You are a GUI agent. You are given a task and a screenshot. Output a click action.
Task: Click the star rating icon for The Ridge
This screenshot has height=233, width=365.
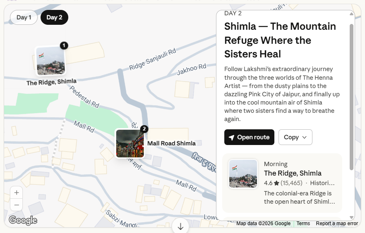pos(276,183)
